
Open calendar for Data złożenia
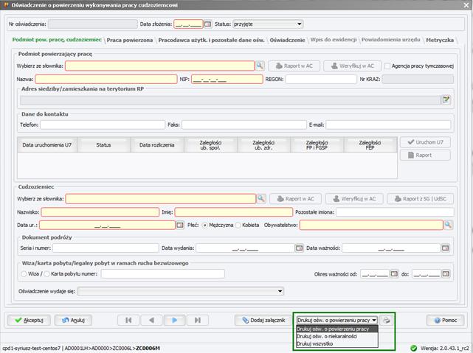tap(208, 24)
